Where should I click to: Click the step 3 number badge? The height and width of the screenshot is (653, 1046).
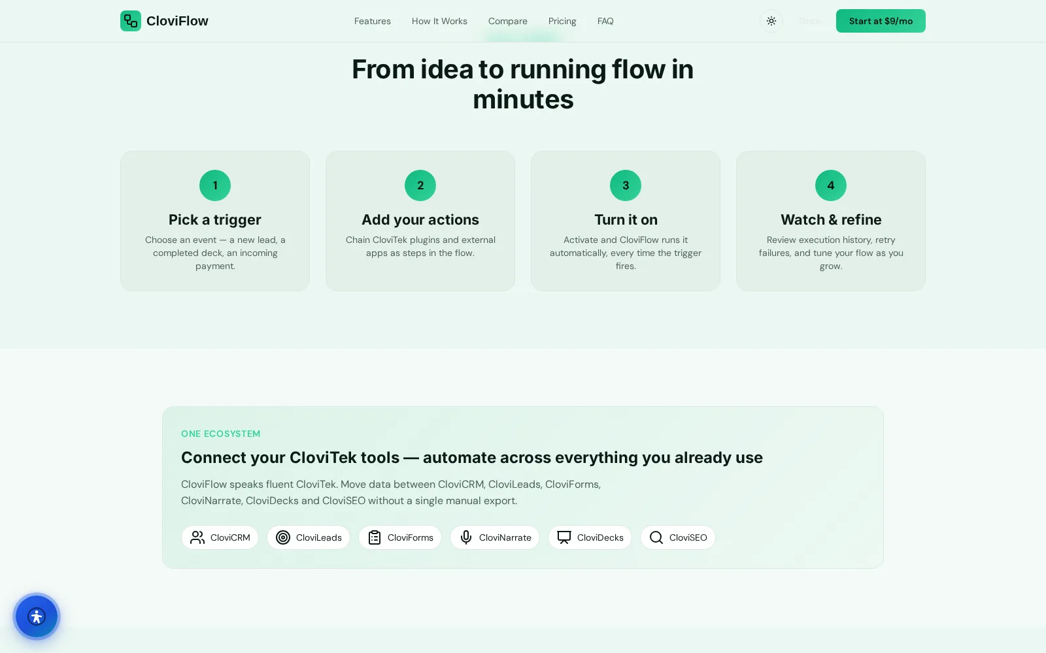click(626, 185)
